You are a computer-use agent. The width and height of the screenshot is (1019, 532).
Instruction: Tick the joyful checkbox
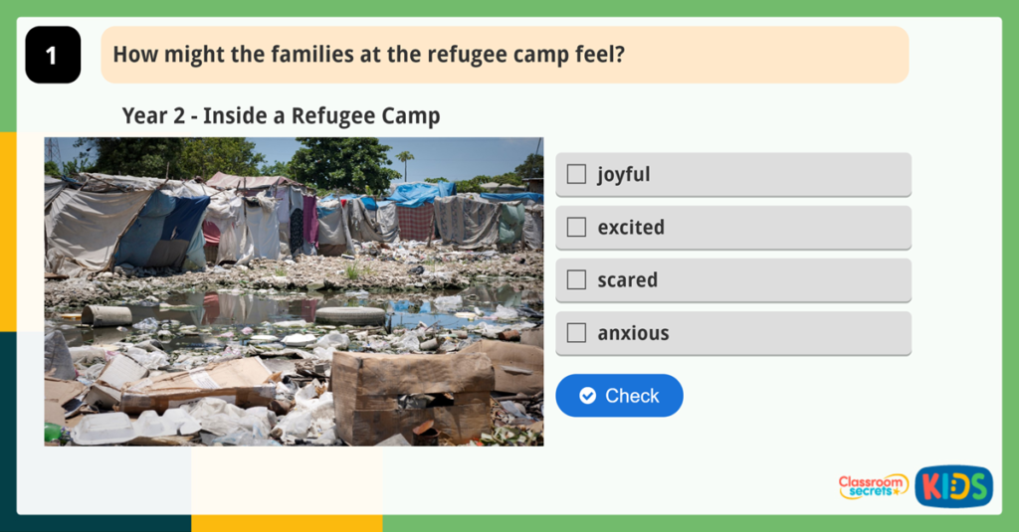coord(576,174)
